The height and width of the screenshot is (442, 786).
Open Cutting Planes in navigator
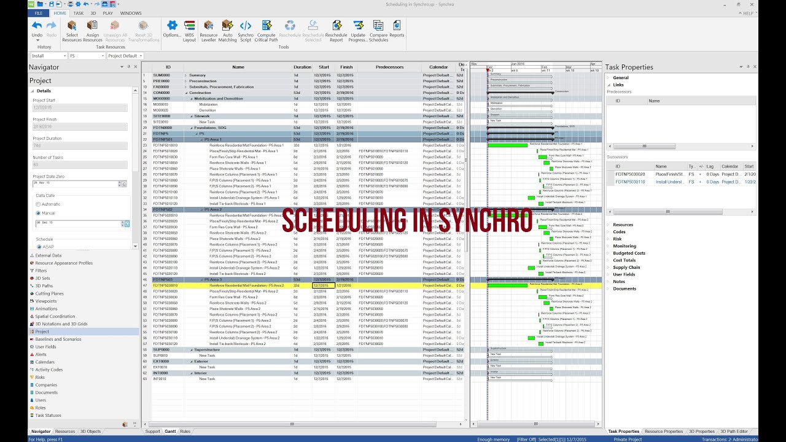[x=49, y=293]
